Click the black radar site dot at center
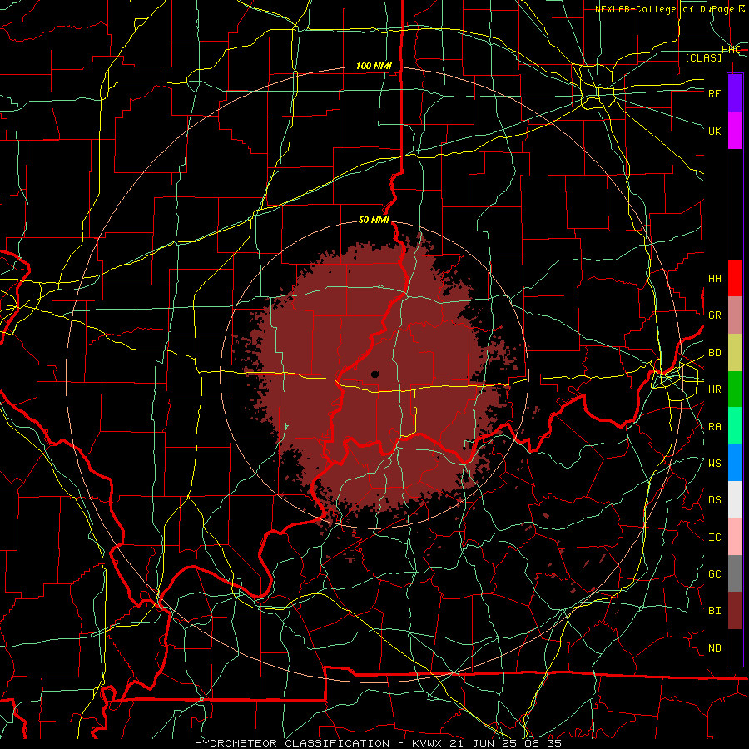The height and width of the screenshot is (749, 749). pos(375,374)
